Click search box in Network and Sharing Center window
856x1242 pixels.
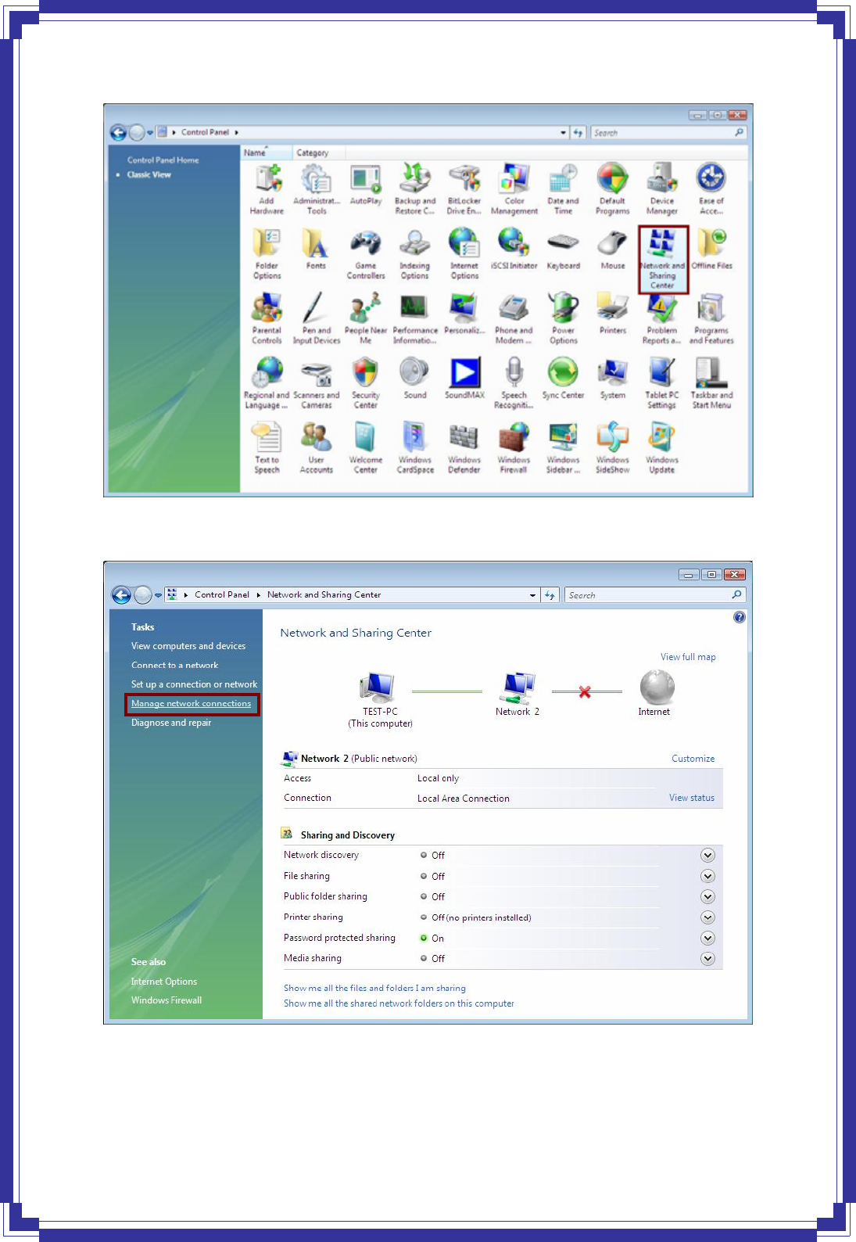[x=655, y=595]
